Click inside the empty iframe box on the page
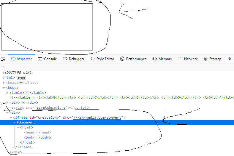The width and height of the screenshot is (234, 156). 47,27
